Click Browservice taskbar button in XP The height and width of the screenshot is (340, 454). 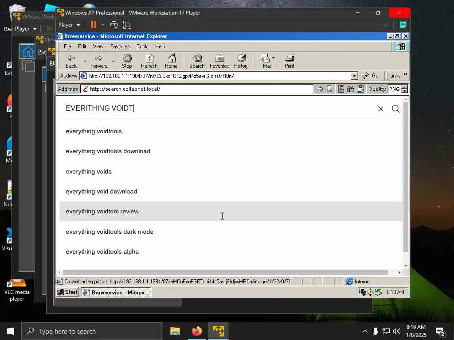coord(116,293)
